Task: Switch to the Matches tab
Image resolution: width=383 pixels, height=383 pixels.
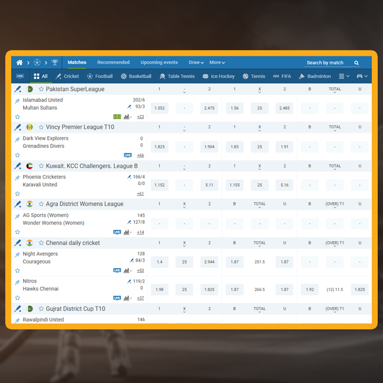Action: (77, 62)
